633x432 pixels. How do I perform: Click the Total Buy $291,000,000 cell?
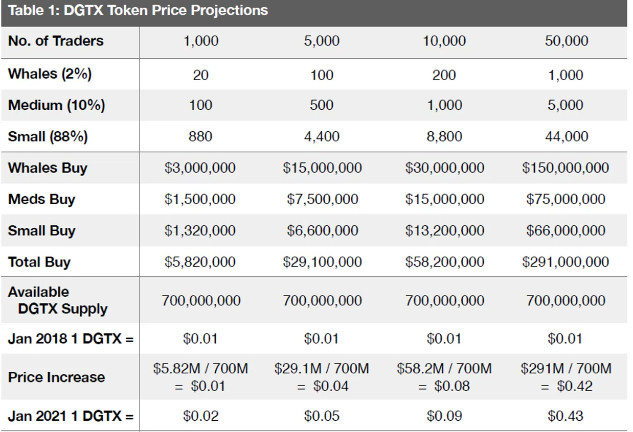click(x=566, y=262)
